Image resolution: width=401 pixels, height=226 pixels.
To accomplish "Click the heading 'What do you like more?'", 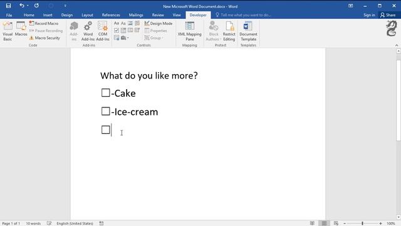I will [x=149, y=75].
